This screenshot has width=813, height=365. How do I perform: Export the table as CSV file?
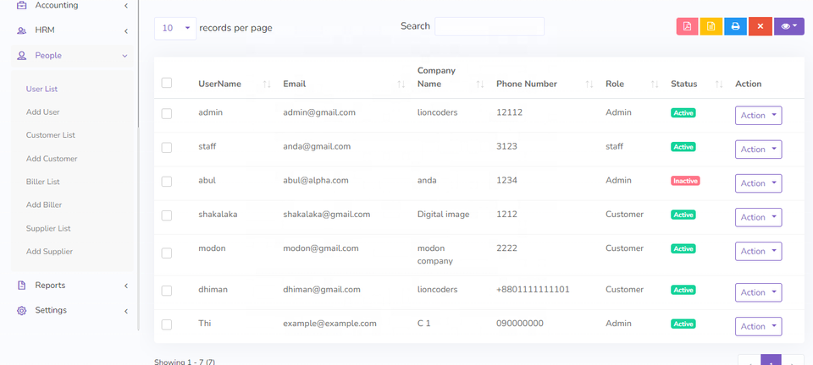[x=711, y=26]
